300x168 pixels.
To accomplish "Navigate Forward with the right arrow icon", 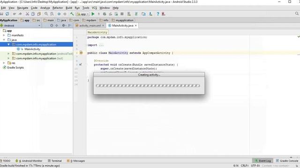I will (x=65, y=14).
